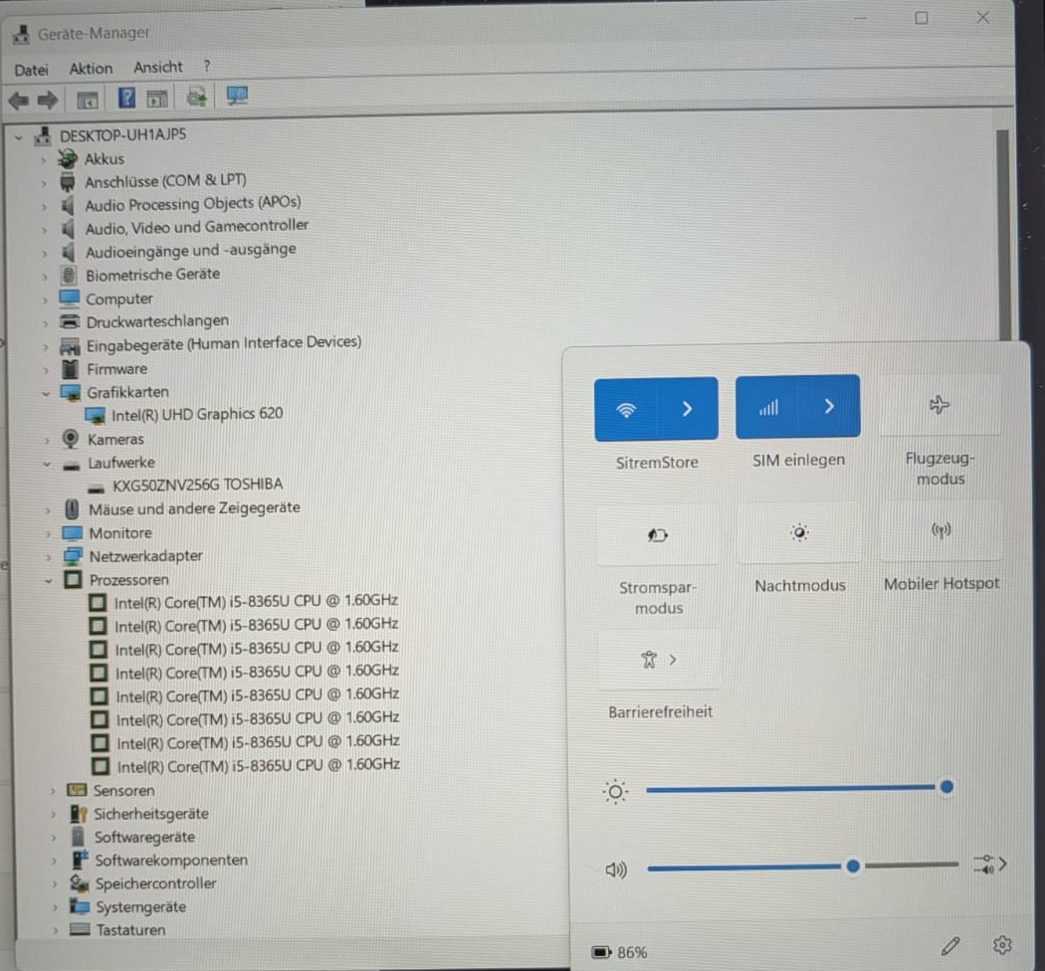The width and height of the screenshot is (1045, 971).
Task: Open settings gear in quick settings
Action: coord(1001,944)
